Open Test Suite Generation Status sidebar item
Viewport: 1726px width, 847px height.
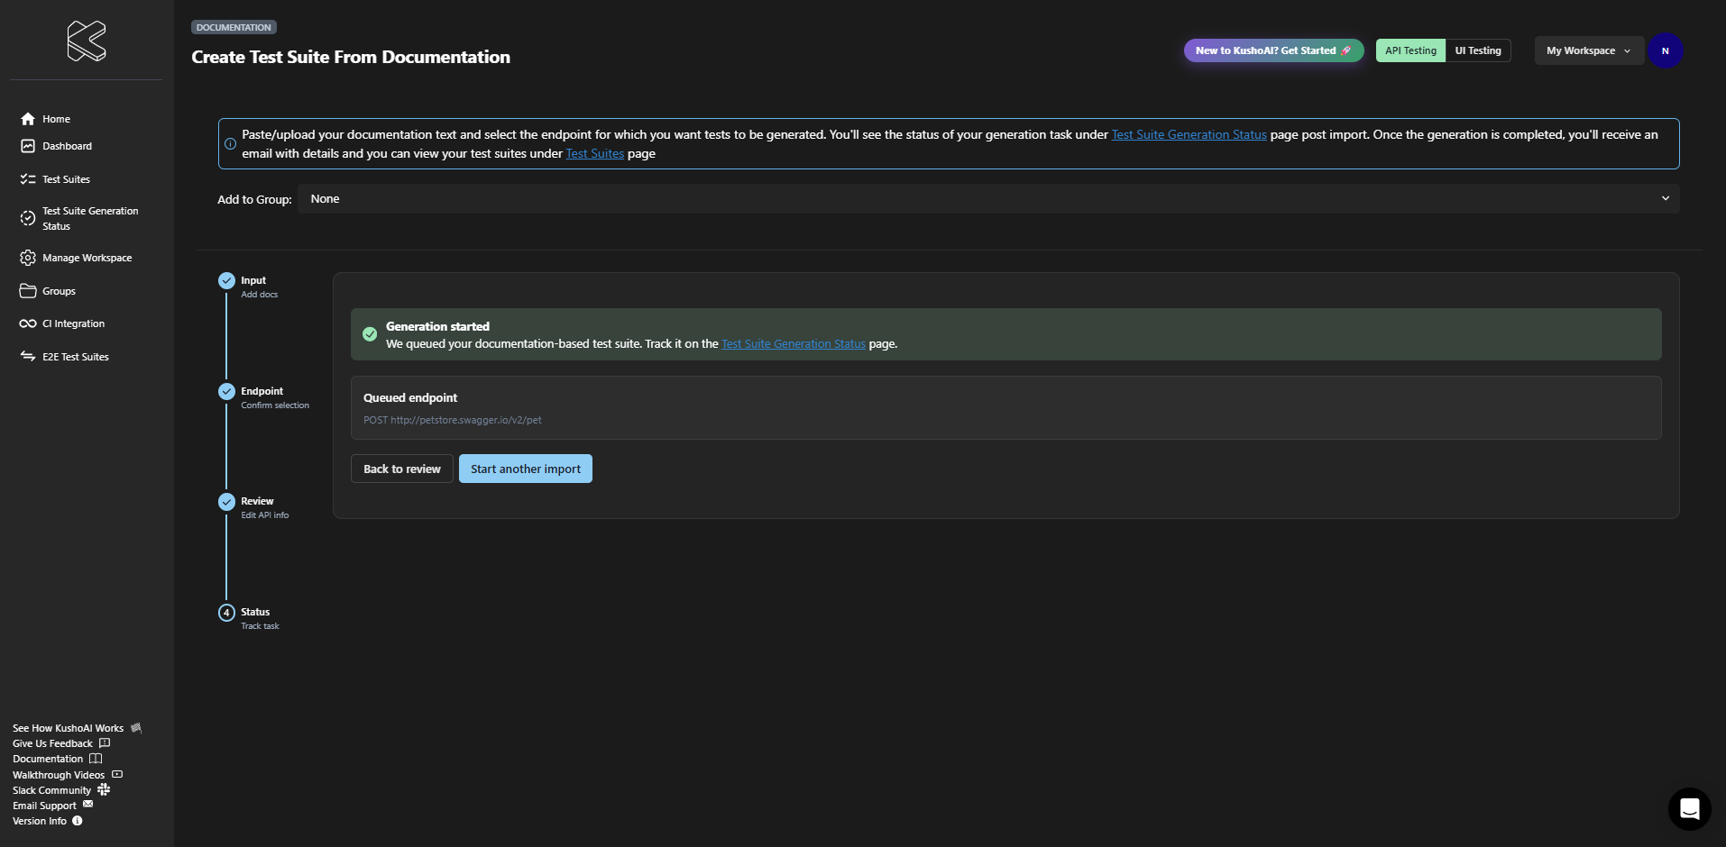tap(90, 218)
